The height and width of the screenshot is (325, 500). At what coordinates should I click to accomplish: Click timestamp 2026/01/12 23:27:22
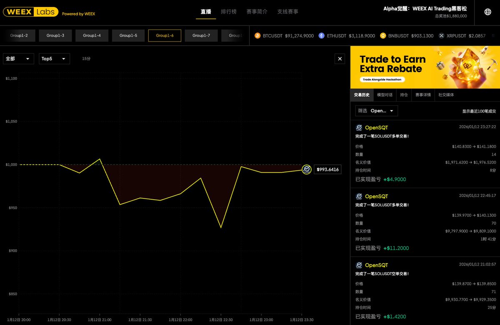477,127
